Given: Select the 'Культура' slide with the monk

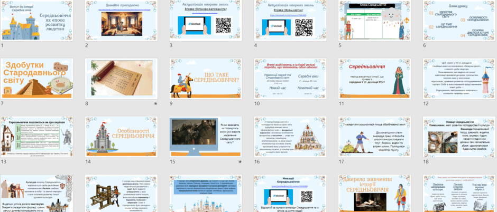Looking at the screenshot, I should (37, 194).
